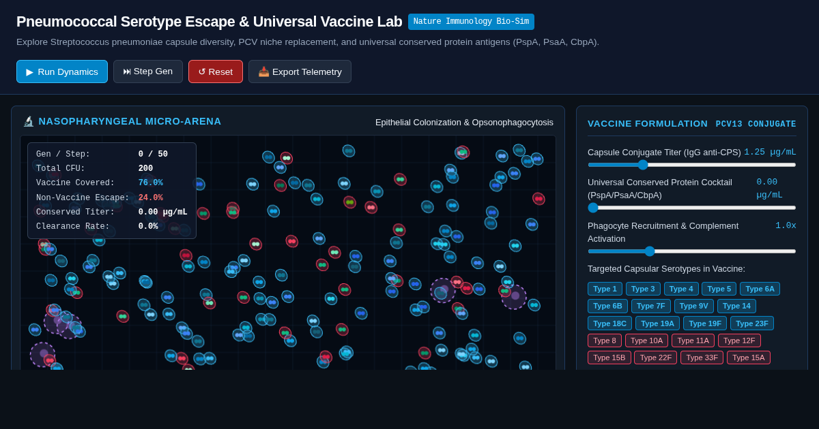Screen dimensions: 819x429
Task: Click the 1.0x phagocyte activation value
Action: point(786,225)
